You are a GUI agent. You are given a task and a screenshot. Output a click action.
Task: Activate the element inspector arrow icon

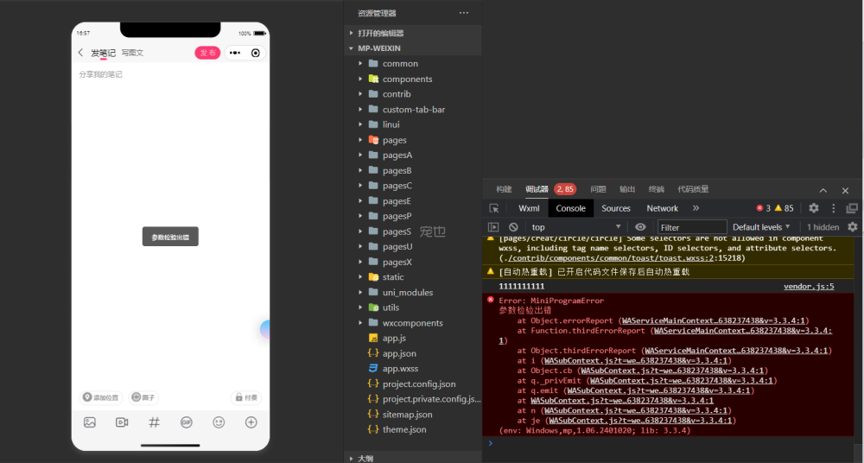click(494, 208)
